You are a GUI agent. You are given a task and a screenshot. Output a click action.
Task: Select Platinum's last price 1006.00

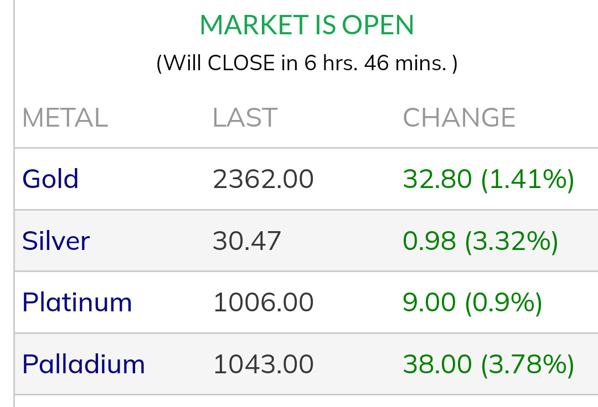[x=263, y=302]
